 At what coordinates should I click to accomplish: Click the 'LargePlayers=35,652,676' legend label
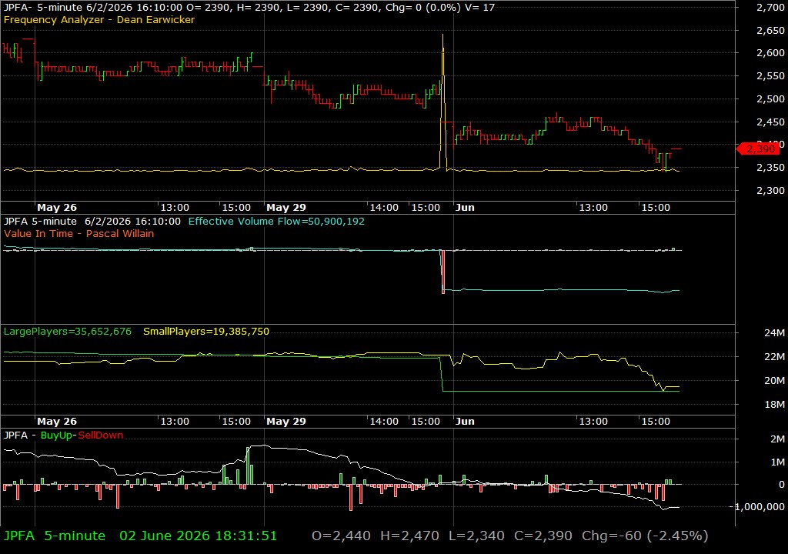(x=68, y=332)
